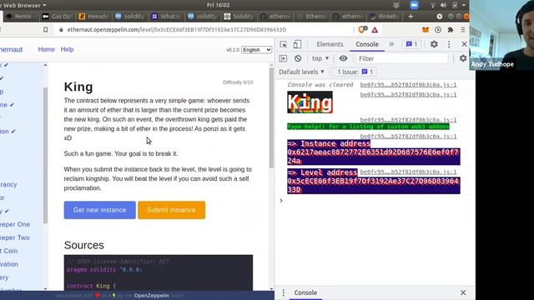Click Get new instance button
The height and width of the screenshot is (300, 534).
click(x=100, y=210)
